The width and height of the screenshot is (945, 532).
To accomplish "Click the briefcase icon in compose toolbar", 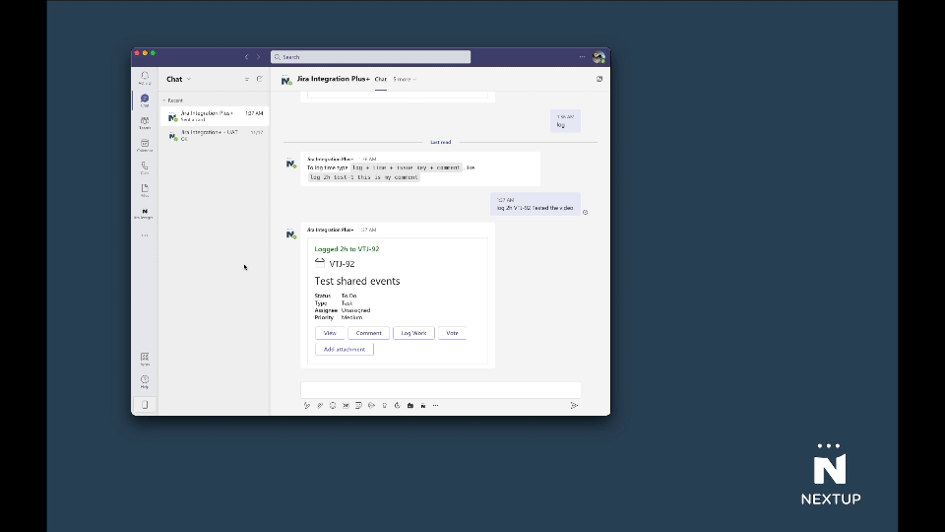I will (x=410, y=405).
